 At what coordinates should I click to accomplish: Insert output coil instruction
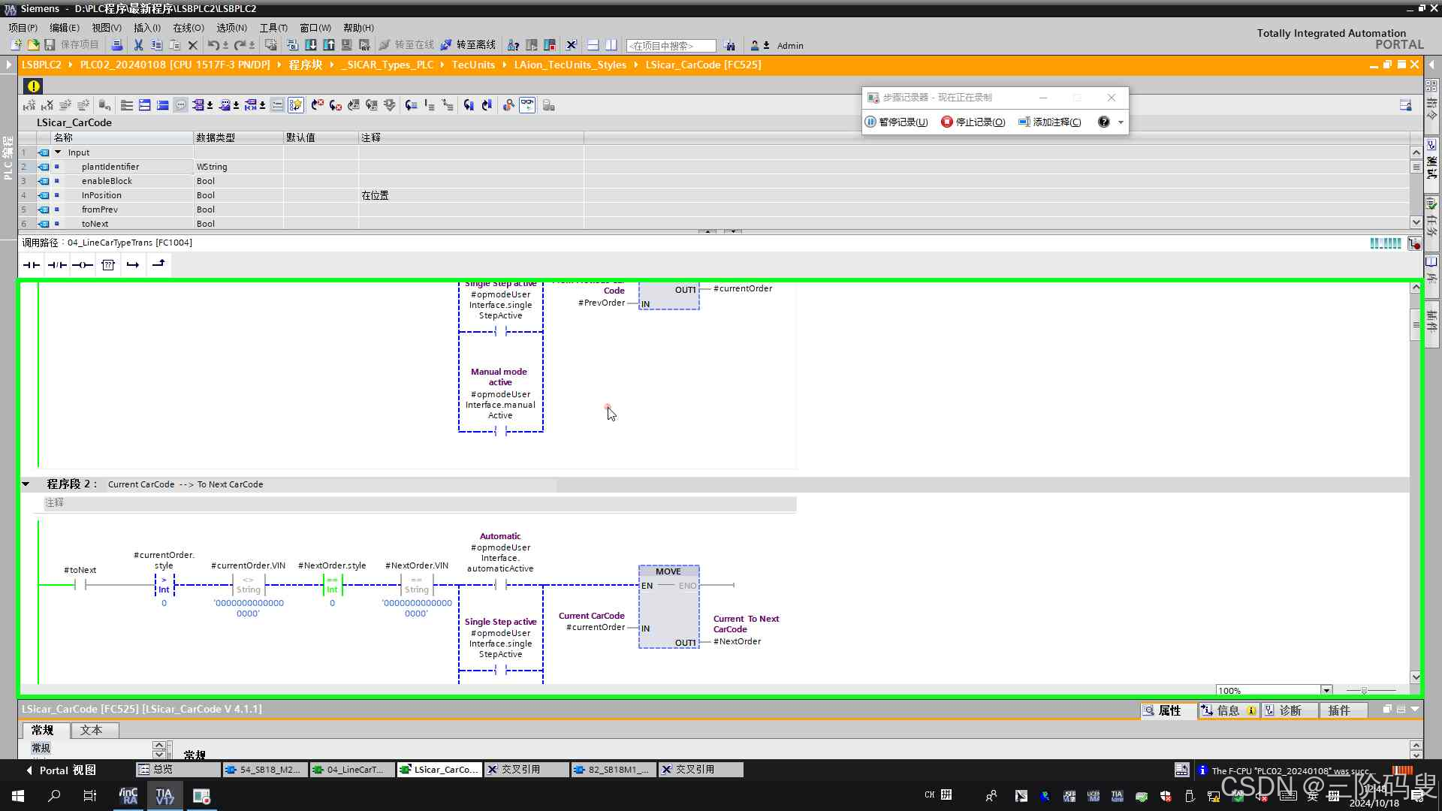[x=83, y=264]
